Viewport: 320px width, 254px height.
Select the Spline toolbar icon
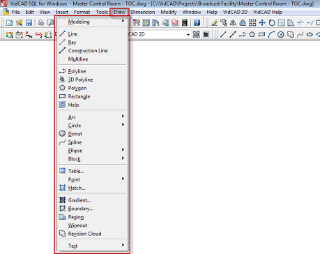point(300,34)
